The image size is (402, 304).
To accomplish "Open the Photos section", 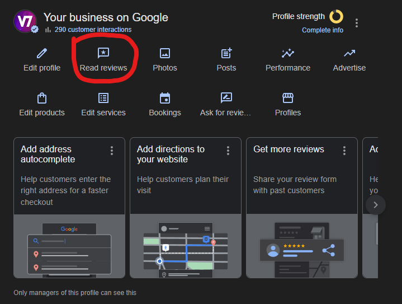I will tap(164, 53).
